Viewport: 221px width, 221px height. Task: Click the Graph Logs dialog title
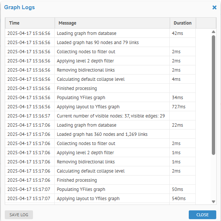(x=19, y=7)
